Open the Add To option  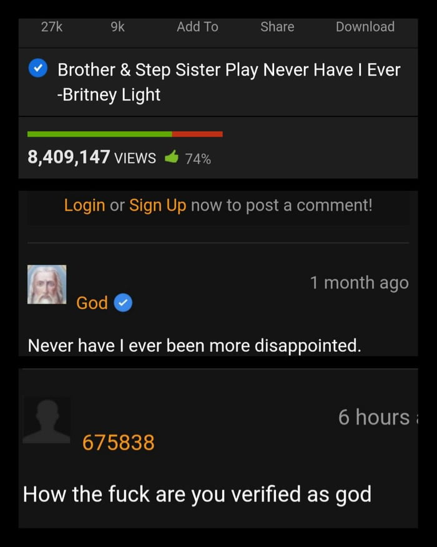(197, 27)
